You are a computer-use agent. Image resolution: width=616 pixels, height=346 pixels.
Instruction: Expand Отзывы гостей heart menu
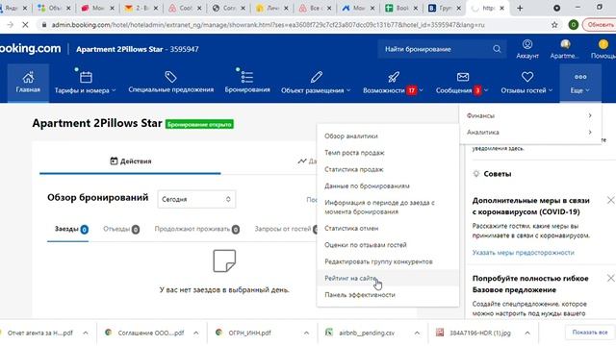[x=526, y=83]
